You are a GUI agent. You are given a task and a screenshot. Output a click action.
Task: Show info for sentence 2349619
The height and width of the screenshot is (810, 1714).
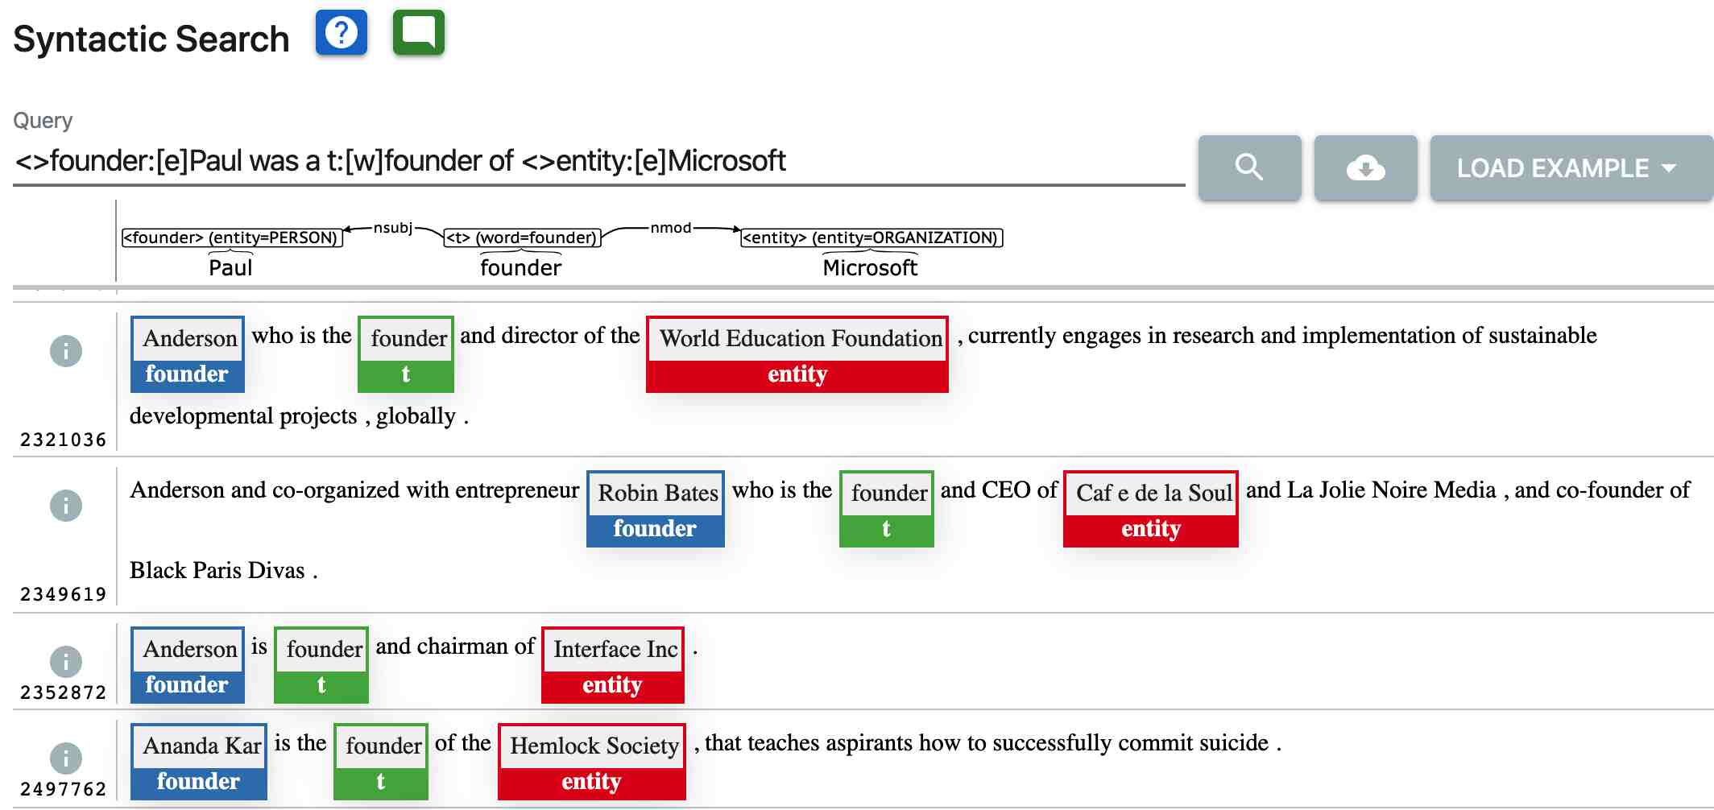pyautogui.click(x=66, y=506)
